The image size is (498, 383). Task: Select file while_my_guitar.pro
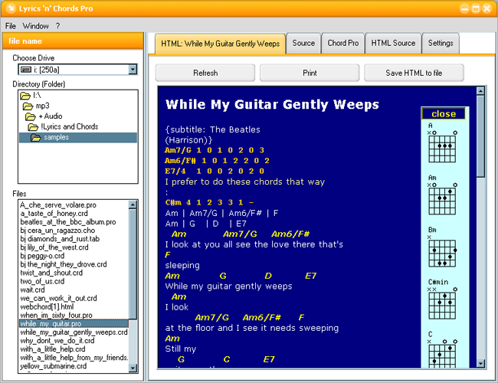tap(74, 324)
